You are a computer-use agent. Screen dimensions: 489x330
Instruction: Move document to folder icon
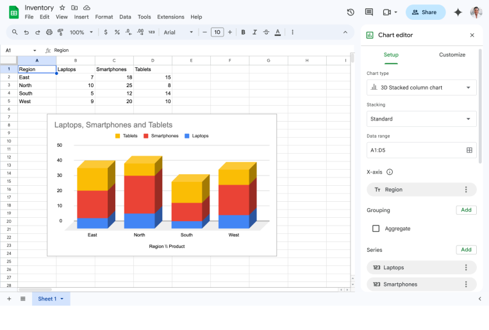74,8
